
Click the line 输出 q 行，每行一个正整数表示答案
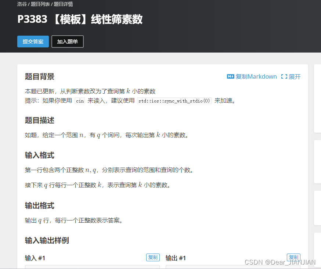74,220
